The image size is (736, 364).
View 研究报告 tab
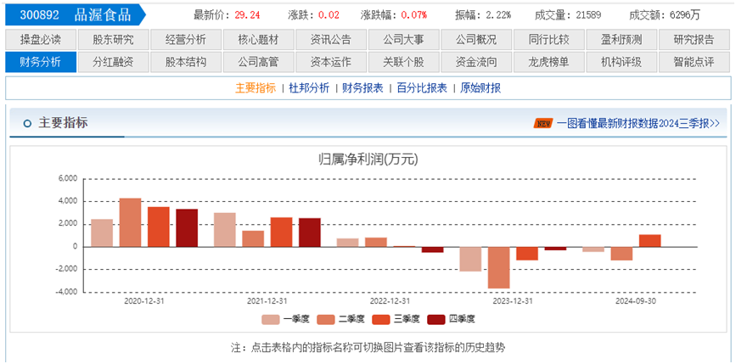(694, 40)
